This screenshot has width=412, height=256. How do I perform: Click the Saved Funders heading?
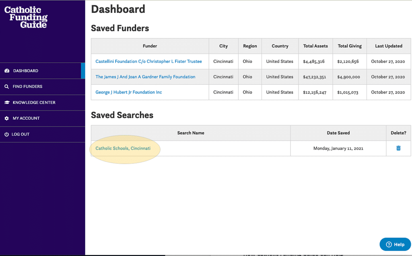point(120,28)
